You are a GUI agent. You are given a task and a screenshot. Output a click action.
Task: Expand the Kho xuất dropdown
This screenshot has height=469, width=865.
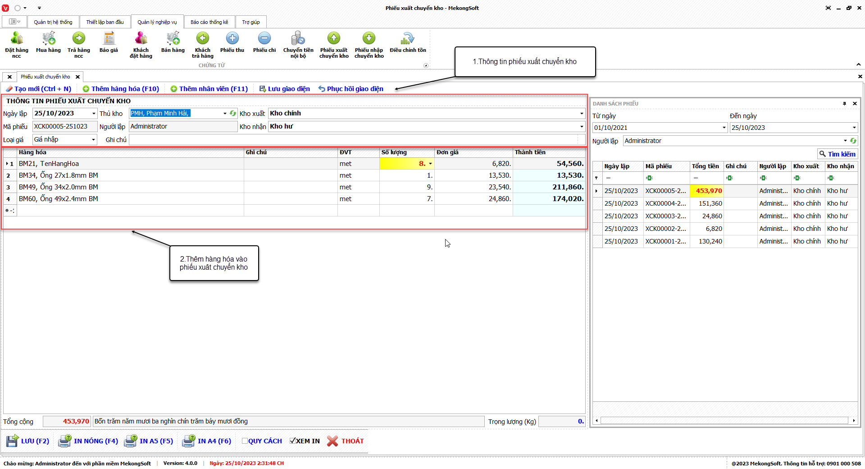pyautogui.click(x=581, y=114)
